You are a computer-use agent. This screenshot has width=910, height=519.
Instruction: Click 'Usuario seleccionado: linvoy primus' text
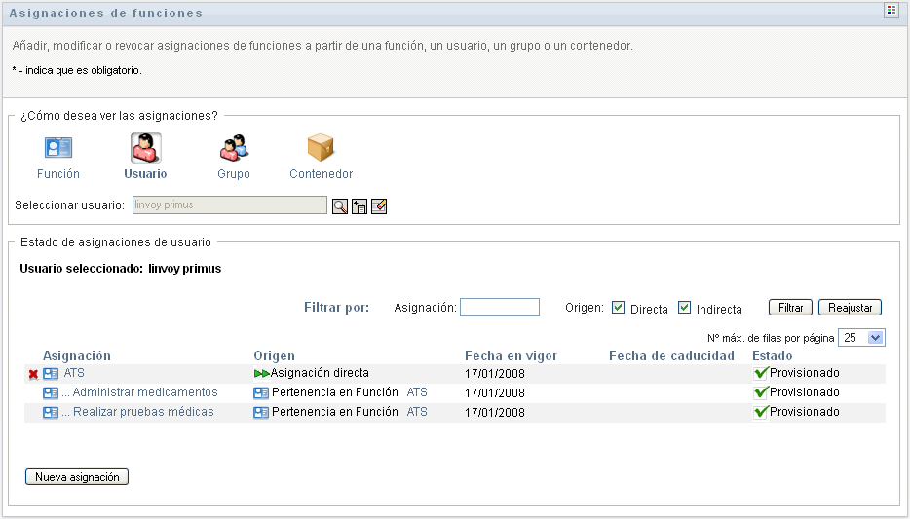point(121,269)
